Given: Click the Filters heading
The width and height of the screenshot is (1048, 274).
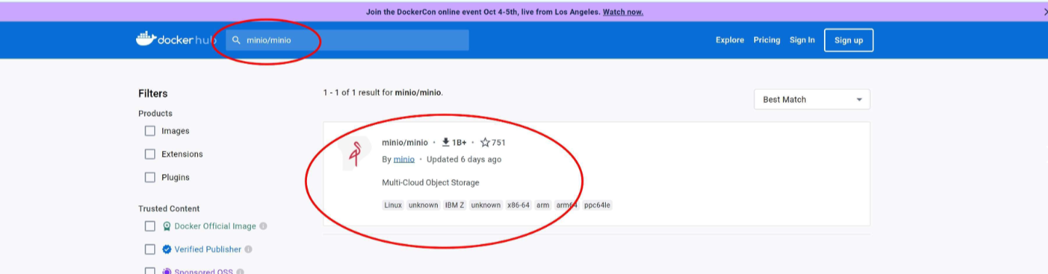Looking at the screenshot, I should pos(153,94).
